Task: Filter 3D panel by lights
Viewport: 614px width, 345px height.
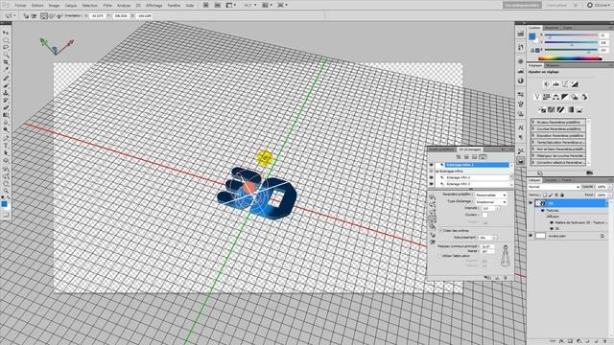Action: [x=483, y=157]
